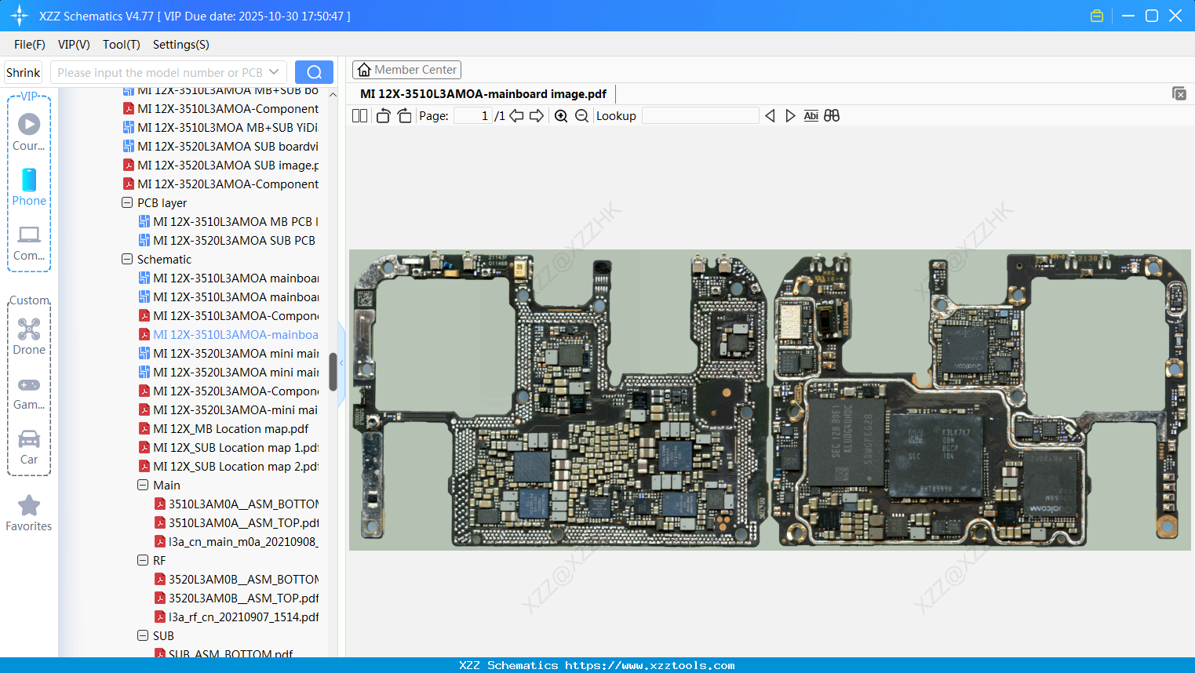
Task: Select the Zoom In magnifier tool
Action: click(561, 115)
